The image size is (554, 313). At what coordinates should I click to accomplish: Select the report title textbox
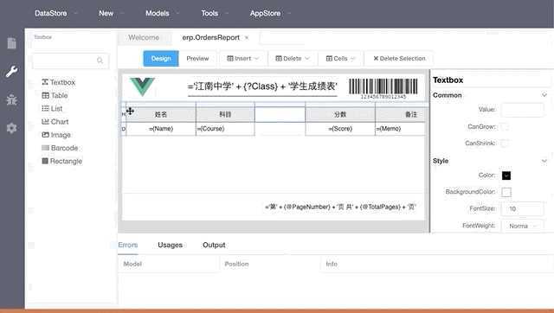coord(262,86)
